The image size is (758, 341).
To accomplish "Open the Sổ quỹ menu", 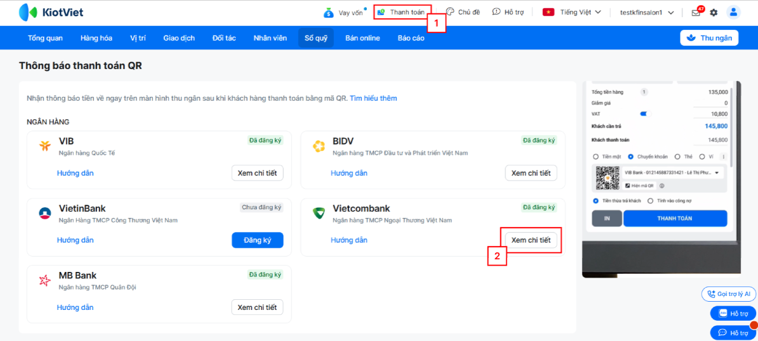I will (x=316, y=38).
